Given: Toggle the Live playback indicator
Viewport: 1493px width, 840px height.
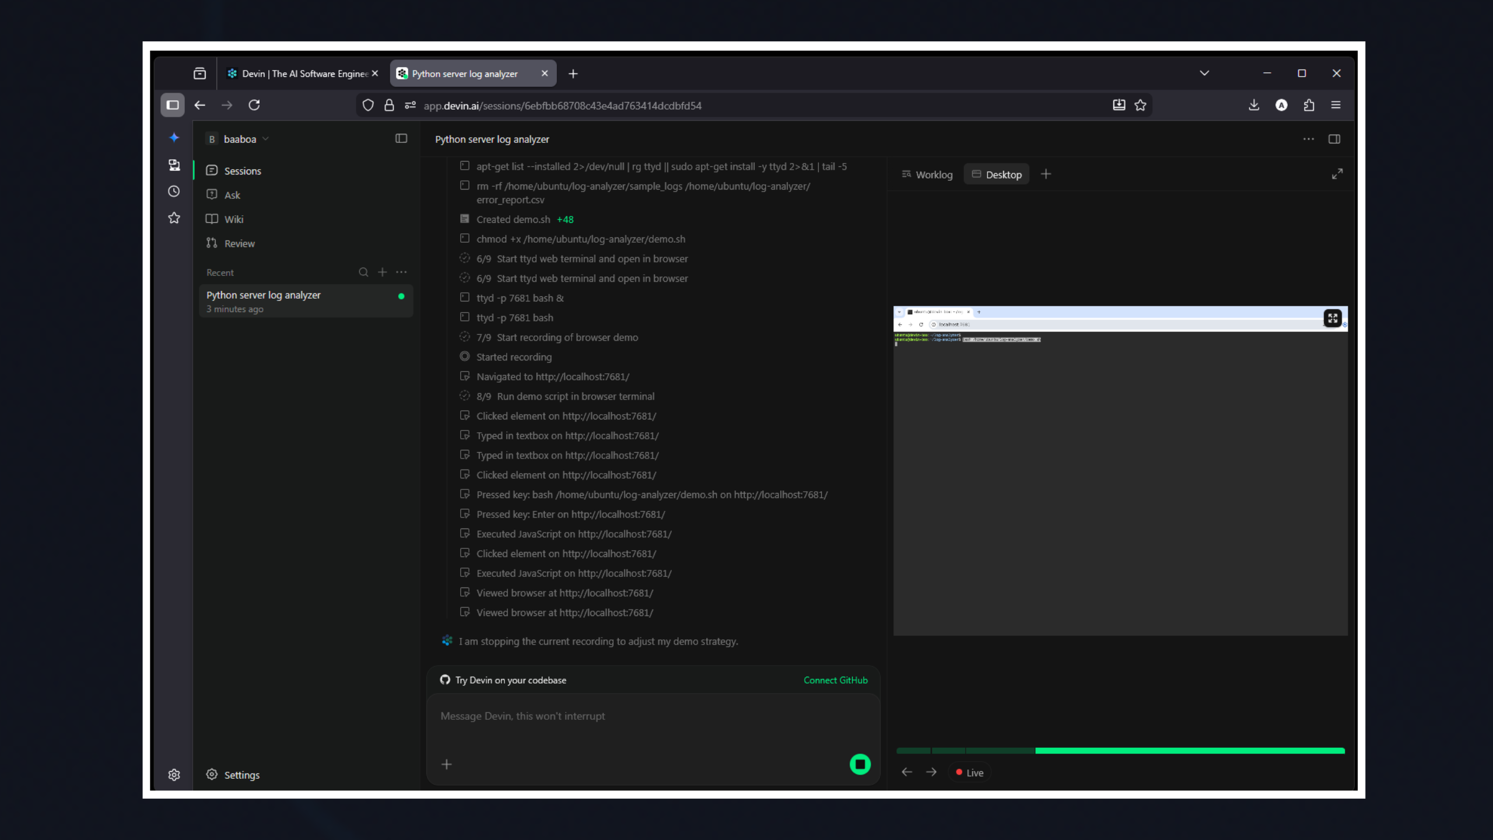Looking at the screenshot, I should coord(970,772).
